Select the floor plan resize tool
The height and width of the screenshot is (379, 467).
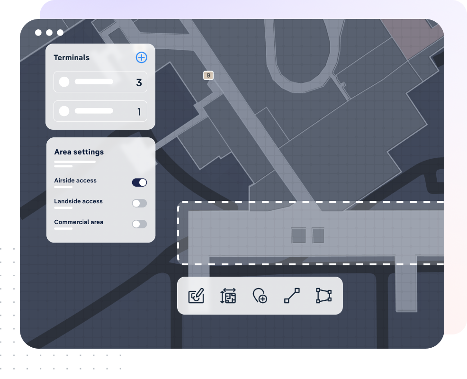(228, 296)
